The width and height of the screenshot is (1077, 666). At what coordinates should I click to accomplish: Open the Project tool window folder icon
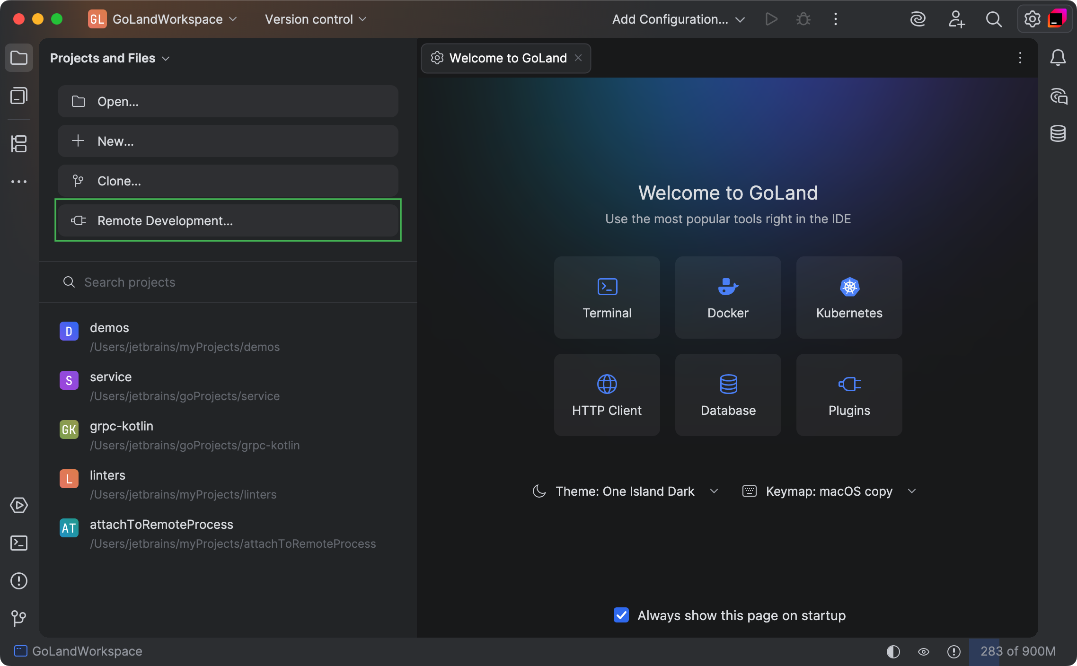pos(19,58)
